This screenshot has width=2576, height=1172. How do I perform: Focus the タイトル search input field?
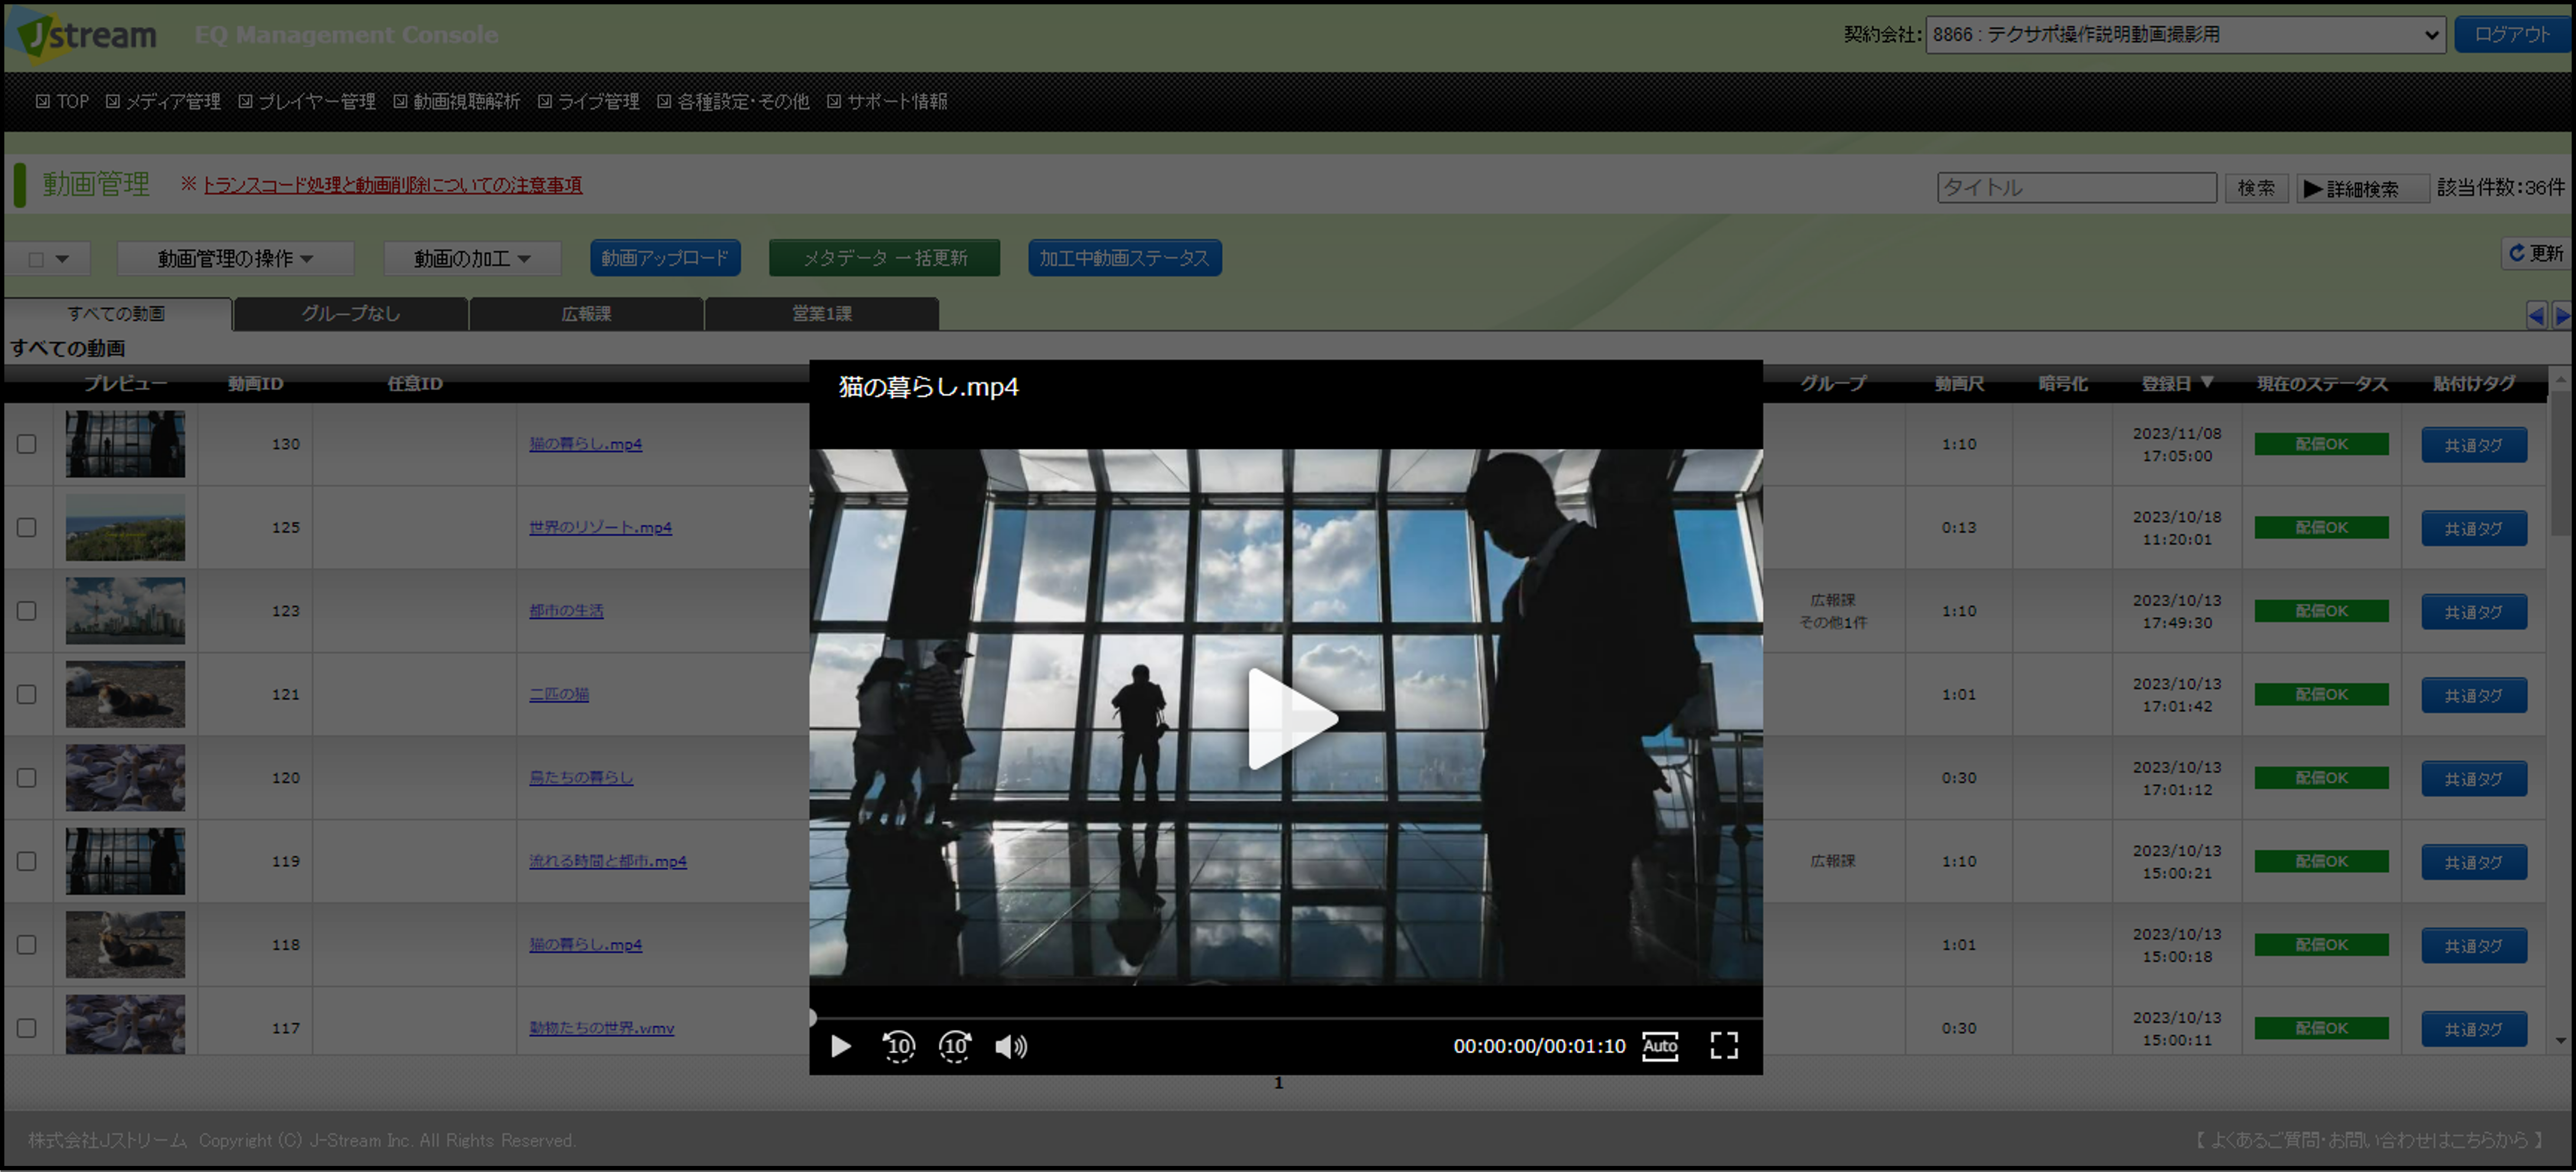click(x=2077, y=188)
